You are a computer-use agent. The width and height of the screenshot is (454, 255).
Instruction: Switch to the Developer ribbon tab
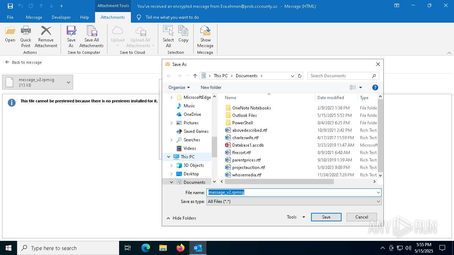pyautogui.click(x=61, y=17)
